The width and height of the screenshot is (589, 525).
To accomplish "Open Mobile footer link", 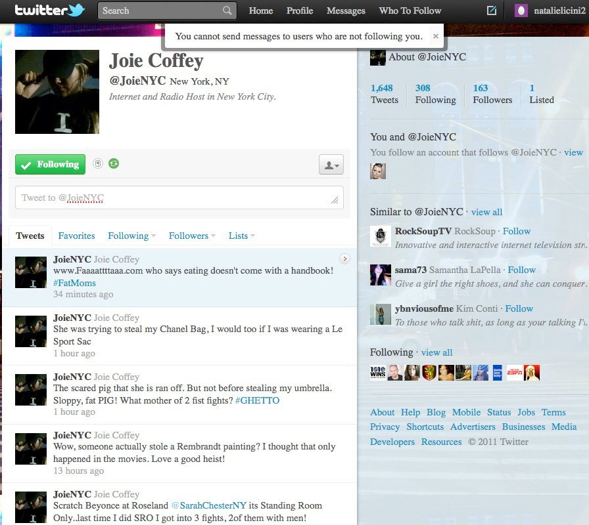I will (466, 412).
